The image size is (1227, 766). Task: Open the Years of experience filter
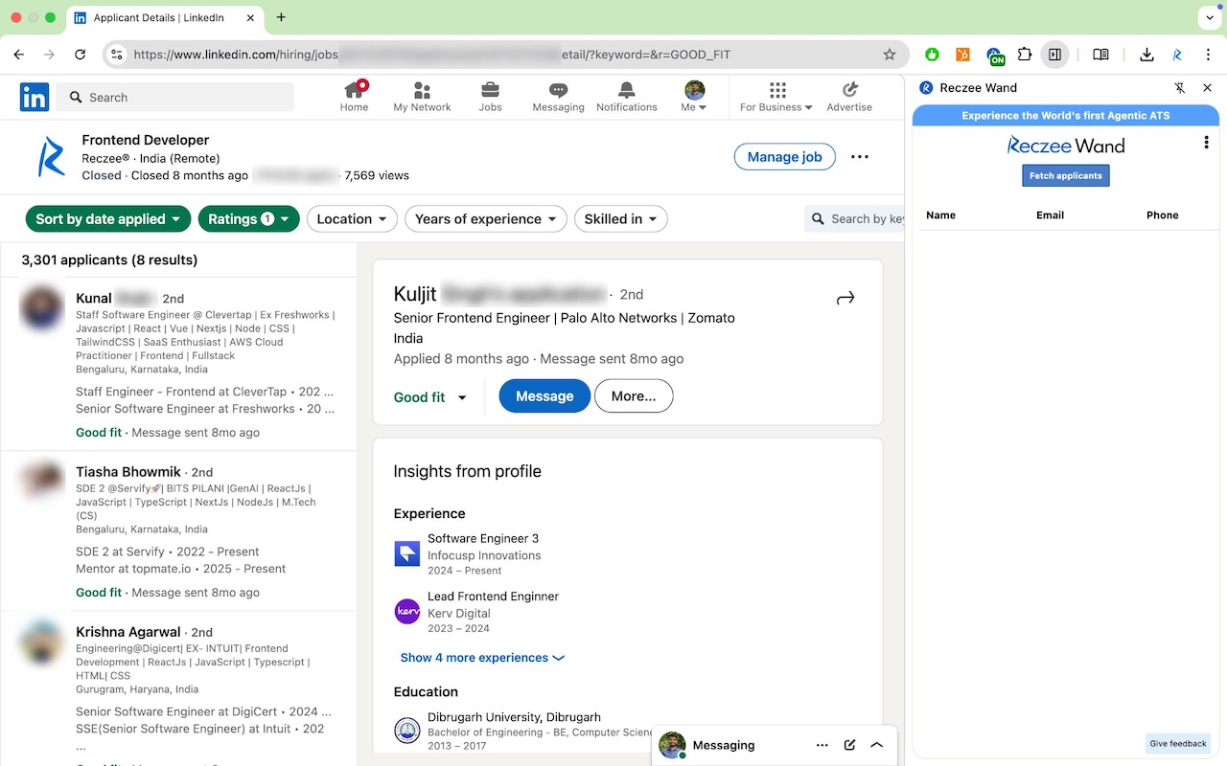click(485, 219)
